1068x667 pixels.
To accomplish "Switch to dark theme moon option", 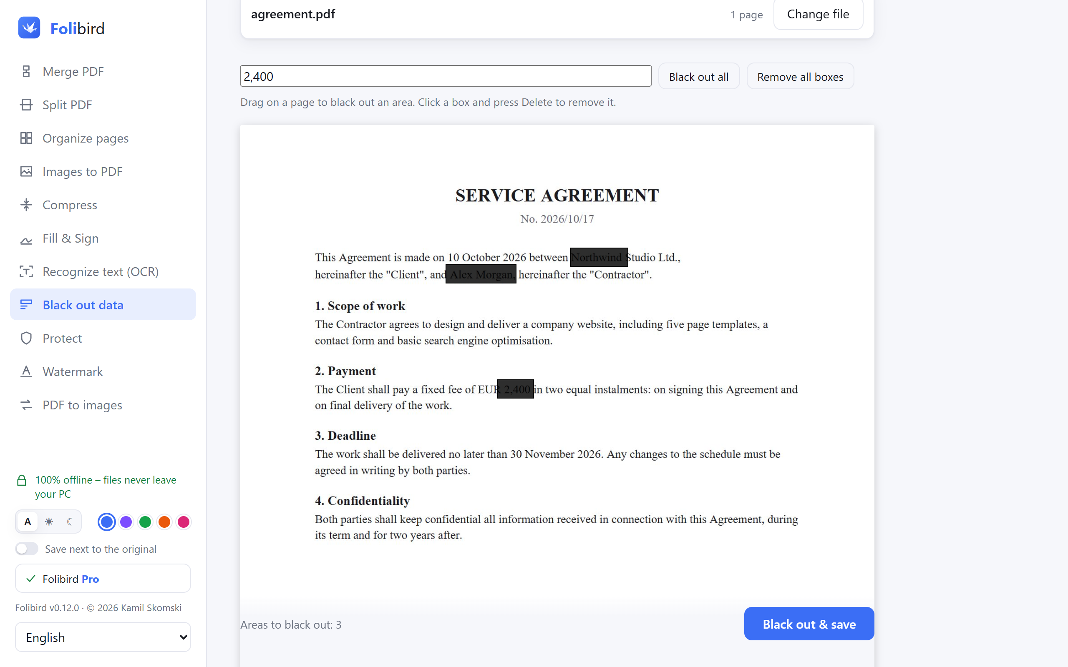I will click(70, 522).
